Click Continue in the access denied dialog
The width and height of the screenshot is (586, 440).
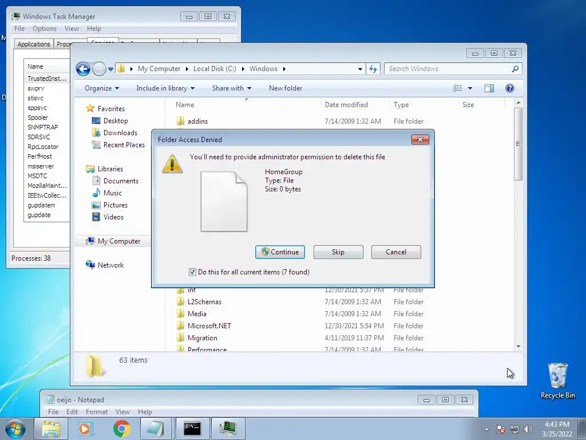[280, 252]
